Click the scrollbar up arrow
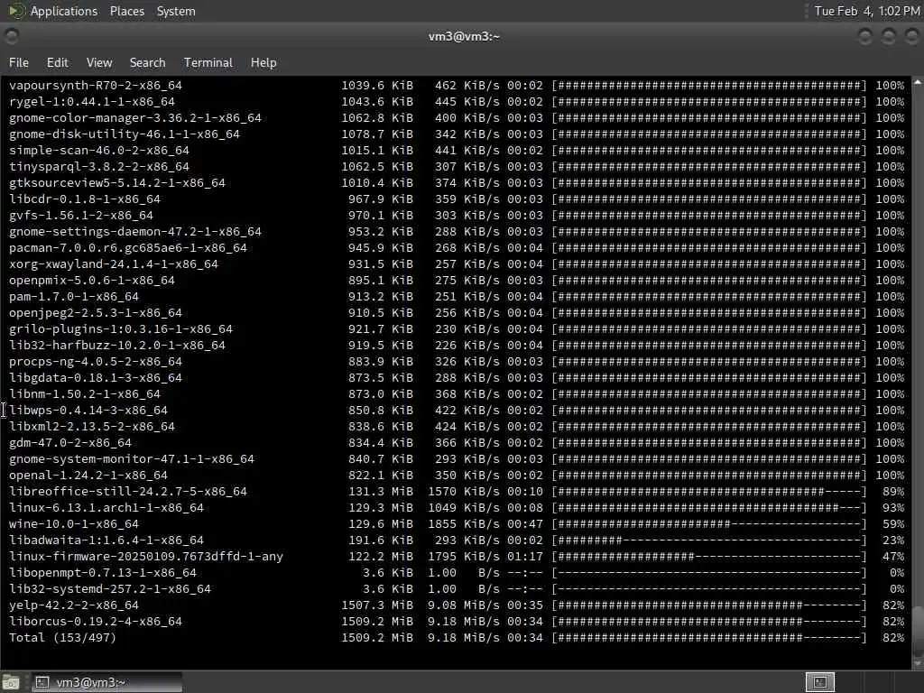This screenshot has width=924, height=693. click(918, 83)
